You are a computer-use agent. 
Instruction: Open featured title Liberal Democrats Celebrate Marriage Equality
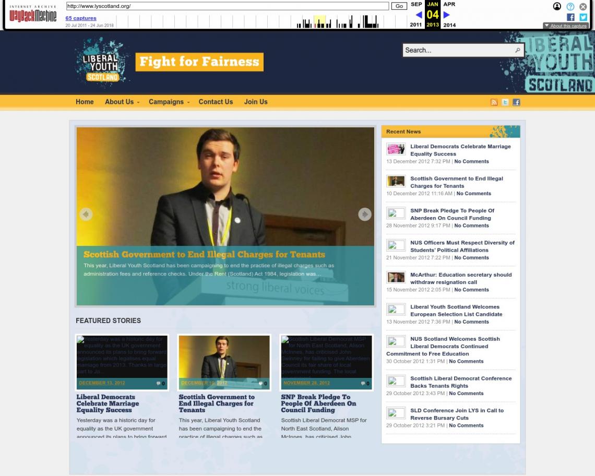(x=108, y=403)
